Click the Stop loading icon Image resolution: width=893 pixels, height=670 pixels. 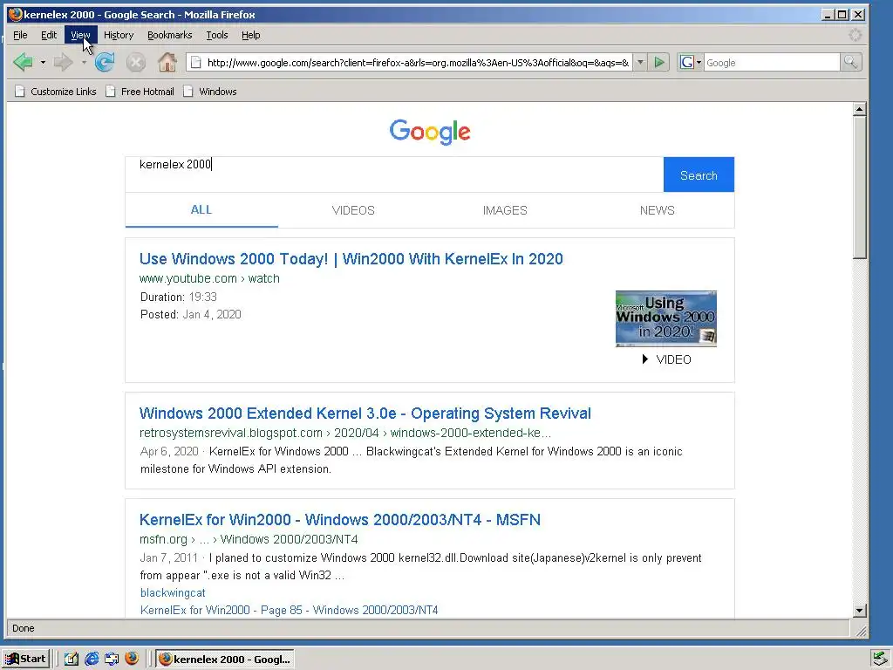click(x=135, y=62)
